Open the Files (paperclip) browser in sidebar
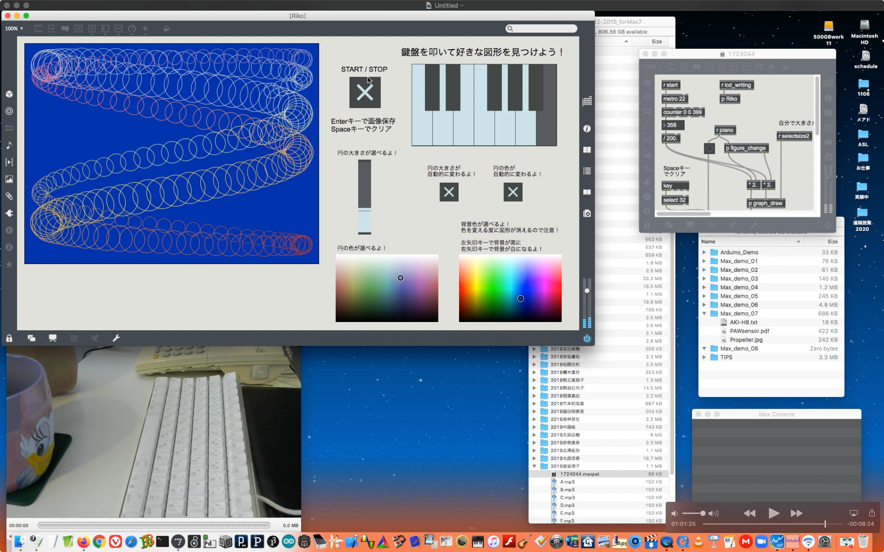The height and width of the screenshot is (552, 884). pyautogui.click(x=9, y=196)
